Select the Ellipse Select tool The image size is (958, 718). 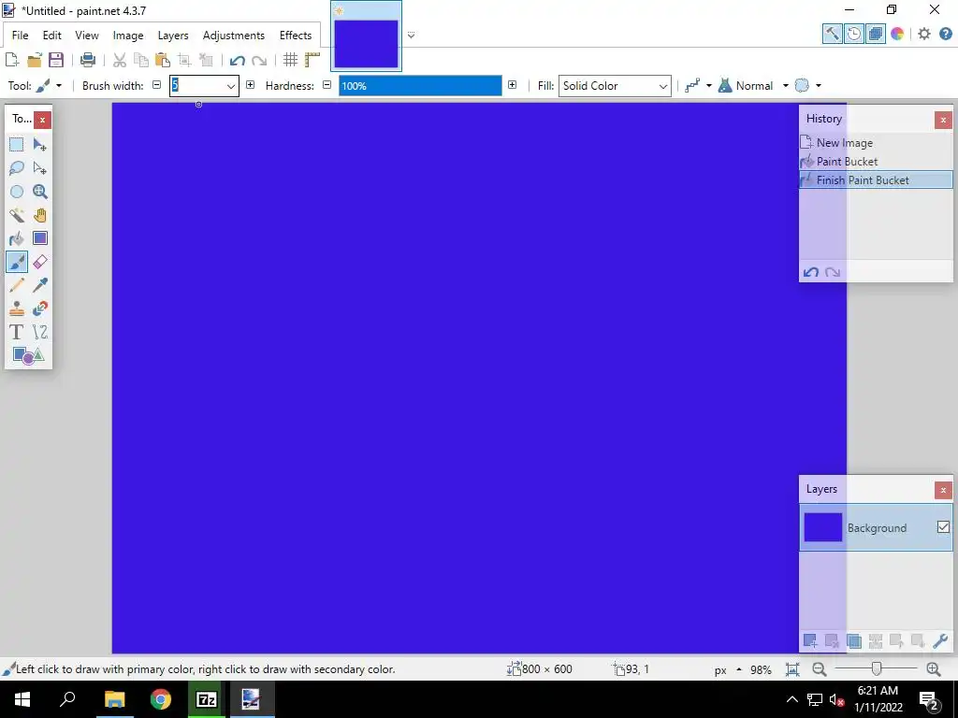pyautogui.click(x=17, y=192)
